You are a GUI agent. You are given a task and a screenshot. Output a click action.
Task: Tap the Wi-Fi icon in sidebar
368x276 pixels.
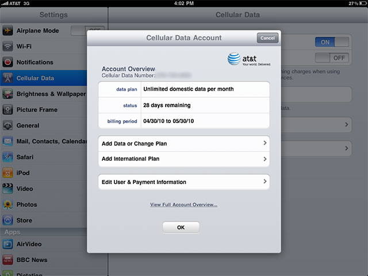pos(8,47)
